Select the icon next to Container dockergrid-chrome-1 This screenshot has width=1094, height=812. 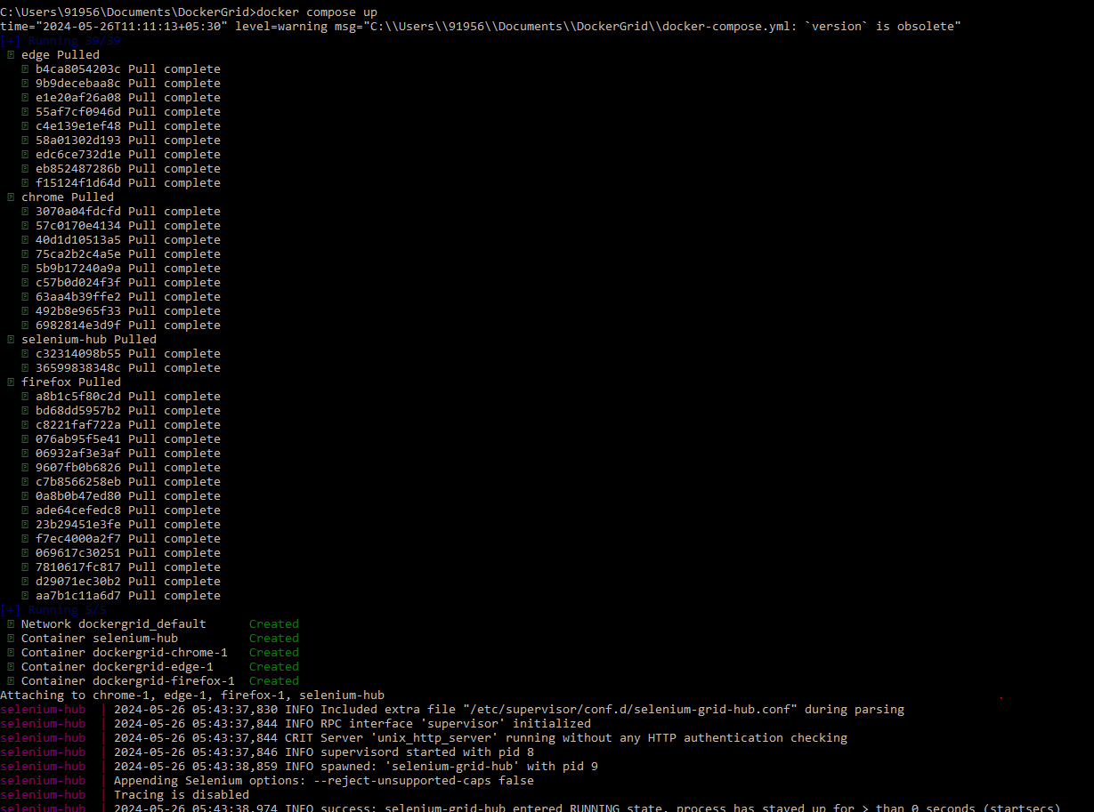click(9, 652)
